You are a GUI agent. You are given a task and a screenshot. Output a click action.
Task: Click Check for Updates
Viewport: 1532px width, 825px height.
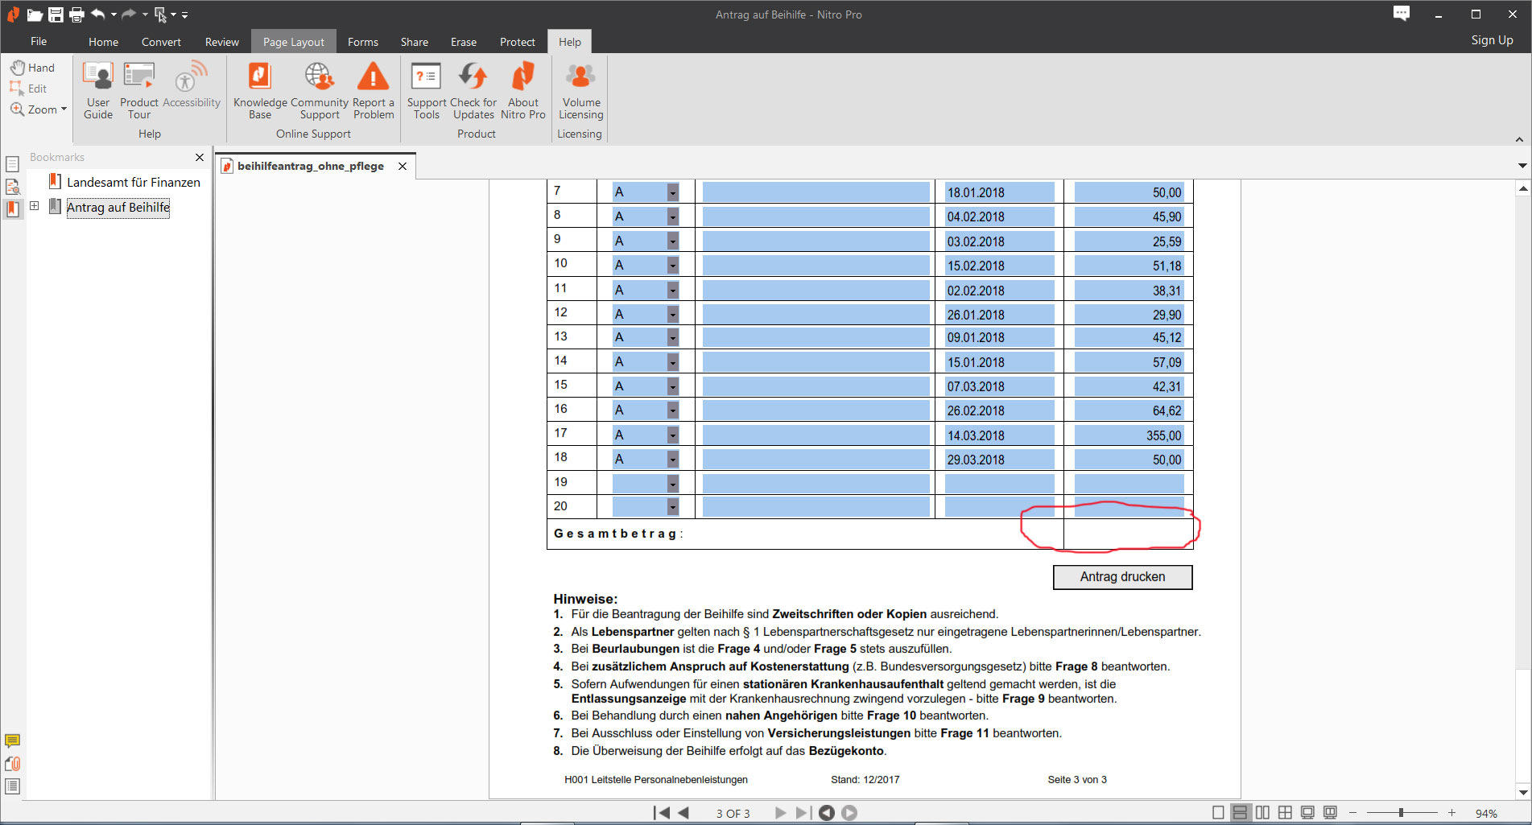click(x=473, y=90)
